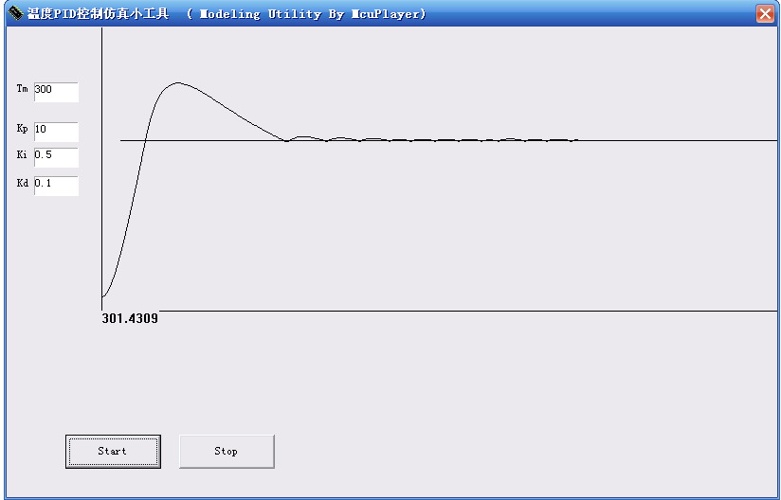Click the Tm label text
Viewport: 781px width, 500px height.
click(x=22, y=89)
